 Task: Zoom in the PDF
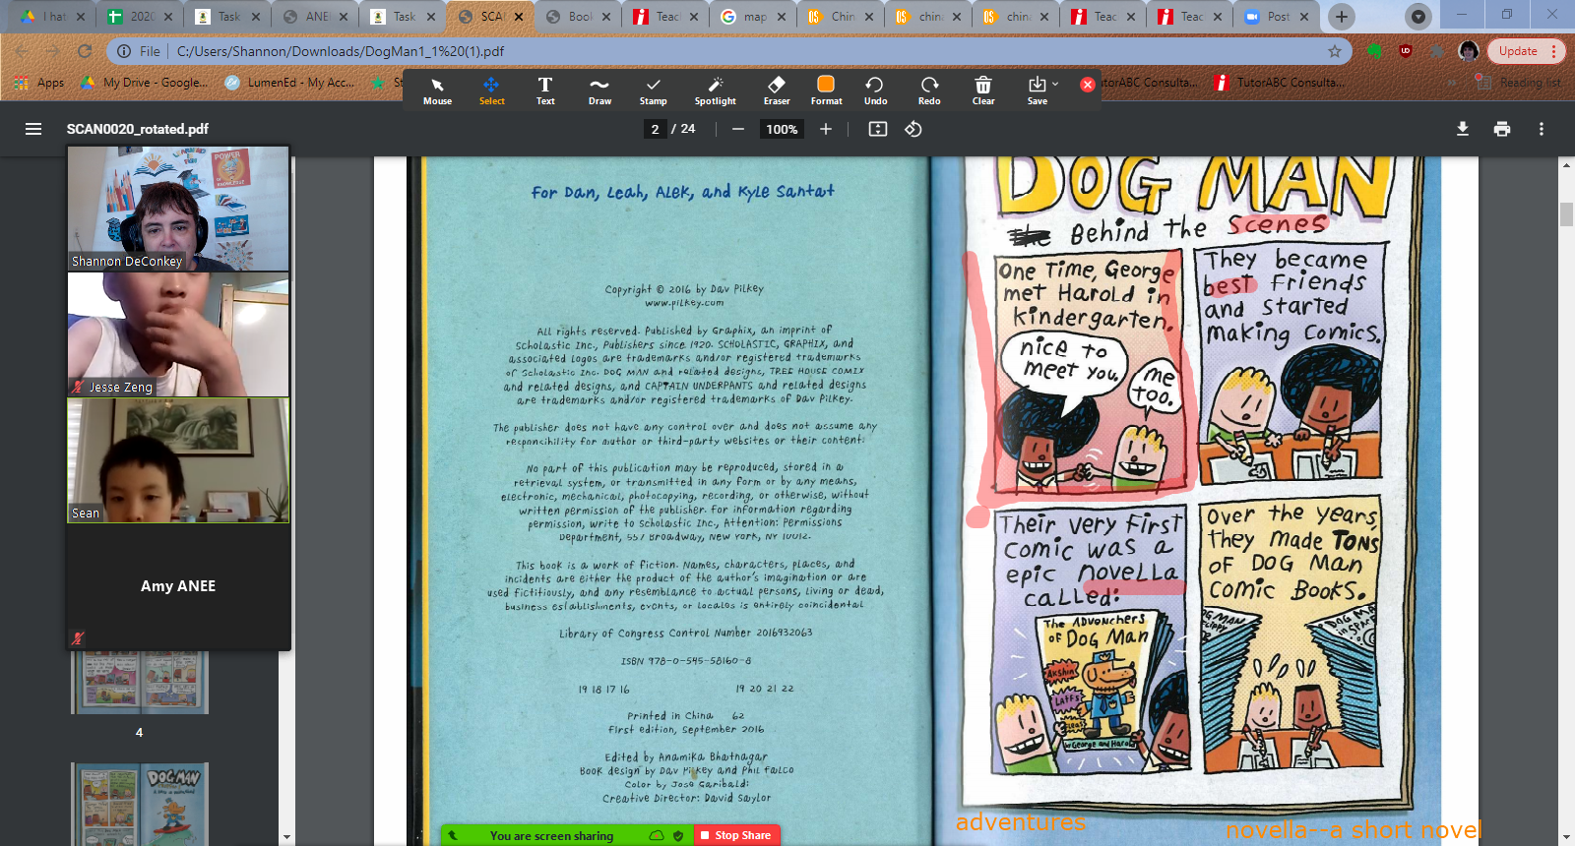point(826,129)
